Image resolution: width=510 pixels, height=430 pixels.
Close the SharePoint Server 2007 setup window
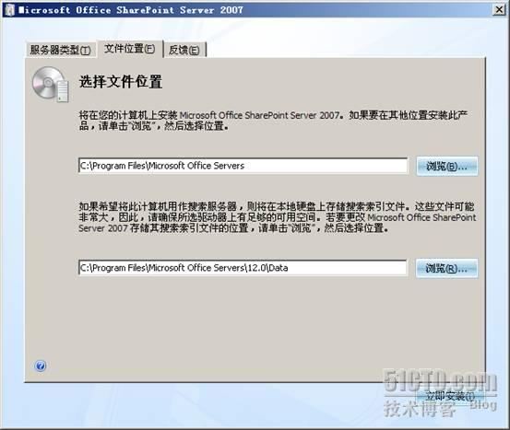pyautogui.click(x=499, y=10)
